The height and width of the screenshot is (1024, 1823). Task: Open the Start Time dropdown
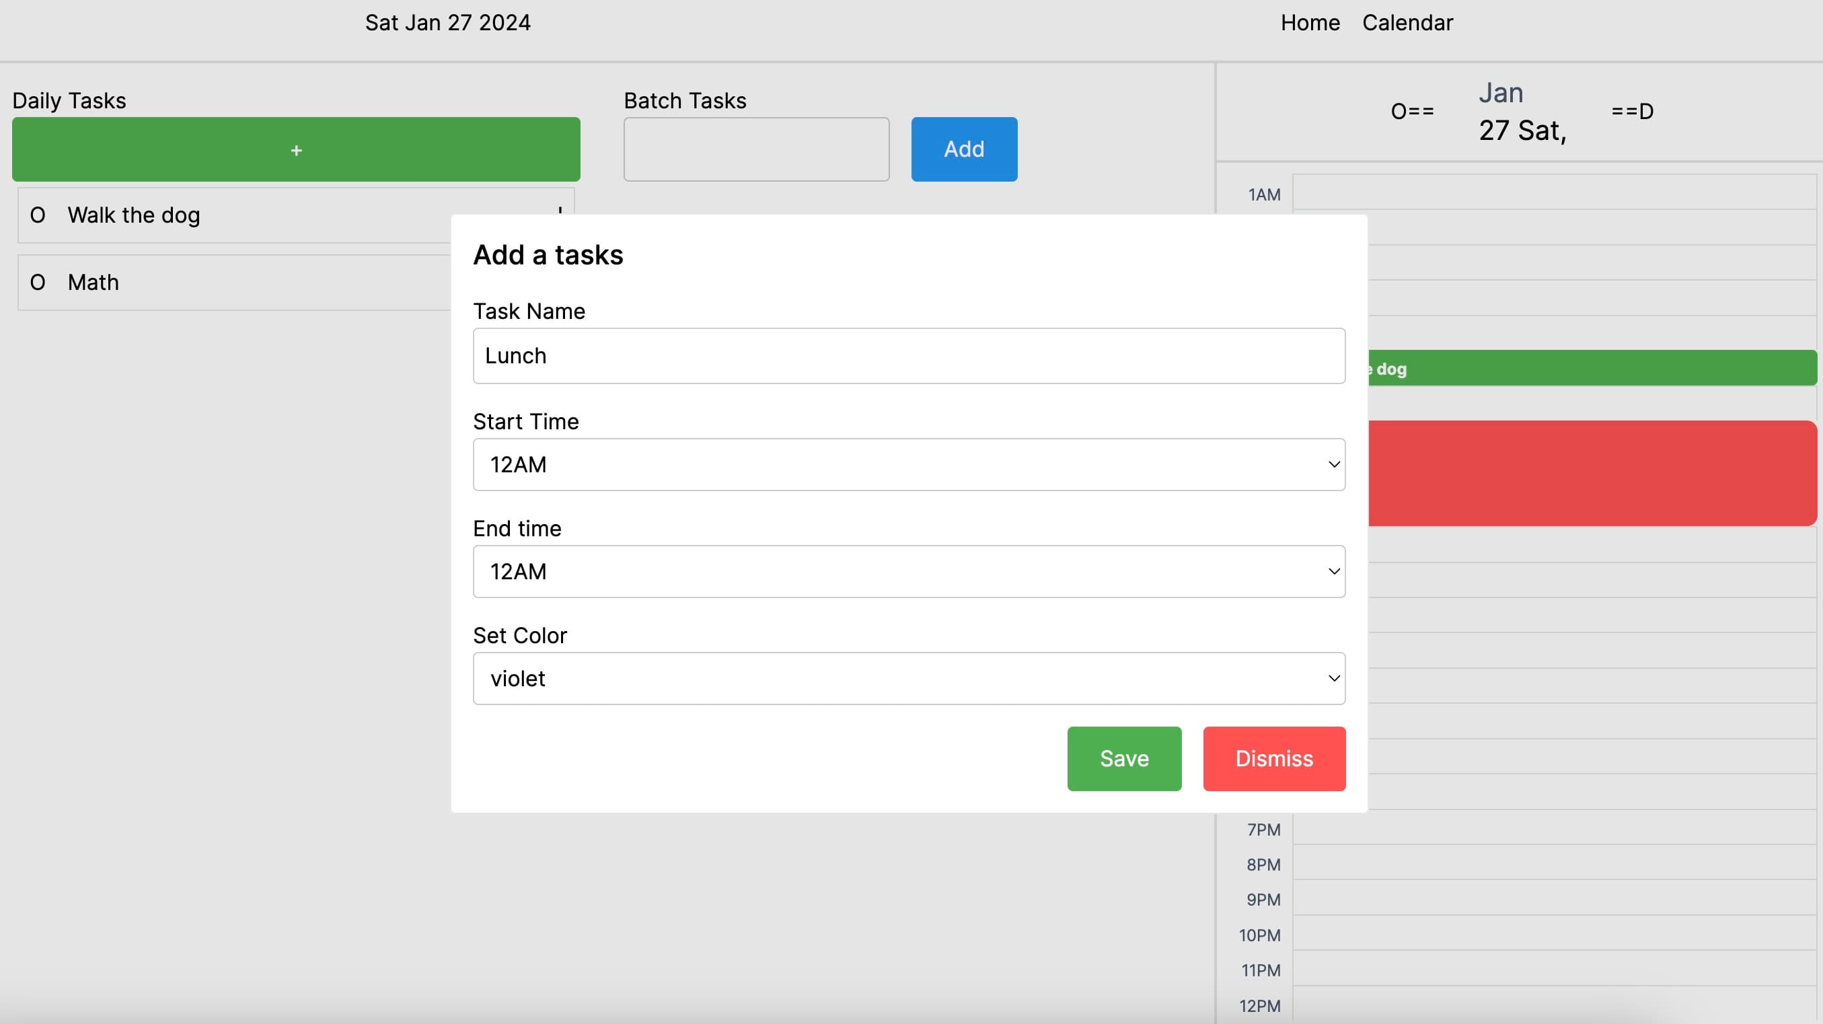coord(909,464)
